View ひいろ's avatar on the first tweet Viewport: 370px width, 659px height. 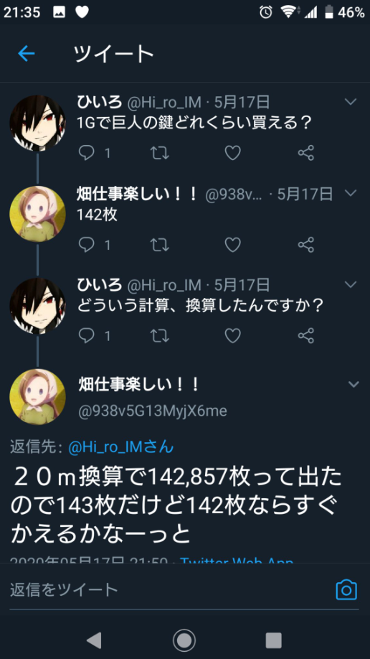point(37,123)
